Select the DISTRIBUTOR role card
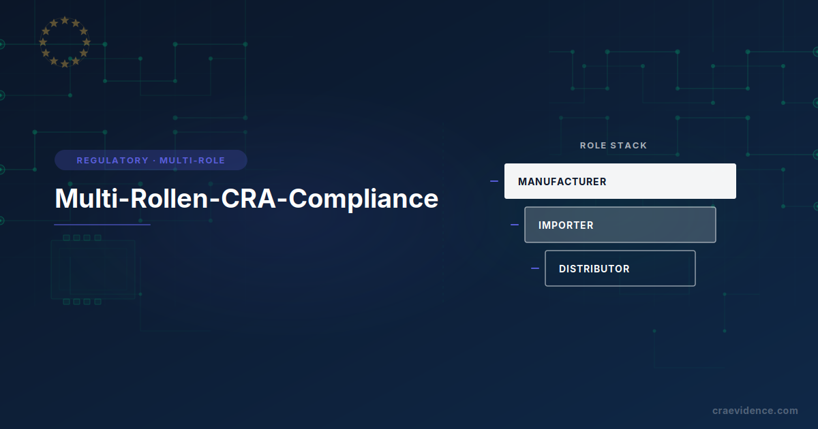Image resolution: width=818 pixels, height=429 pixels. (x=620, y=268)
